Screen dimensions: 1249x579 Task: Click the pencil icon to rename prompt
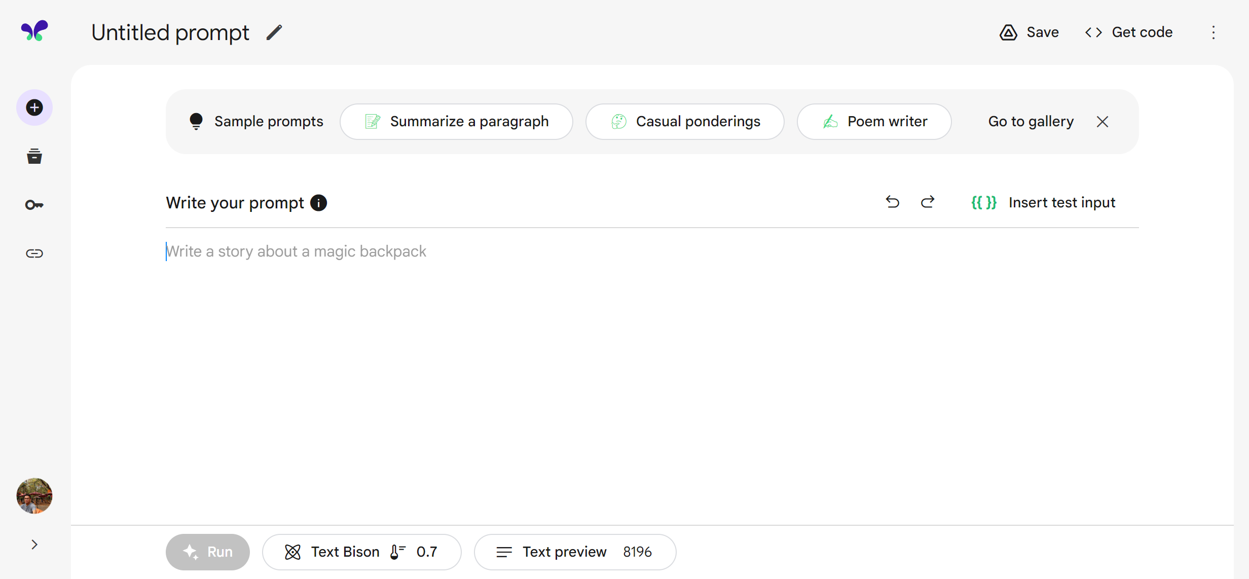tap(274, 33)
